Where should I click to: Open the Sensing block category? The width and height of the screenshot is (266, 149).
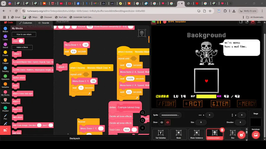pyautogui.click(x=5, y=69)
